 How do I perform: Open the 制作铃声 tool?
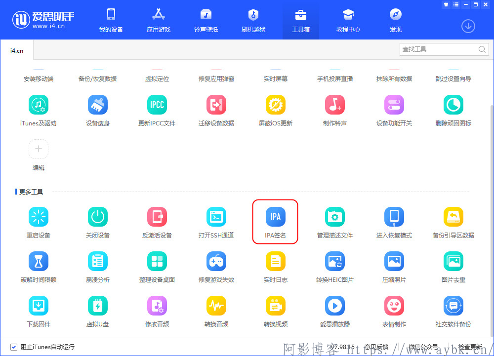334,105
